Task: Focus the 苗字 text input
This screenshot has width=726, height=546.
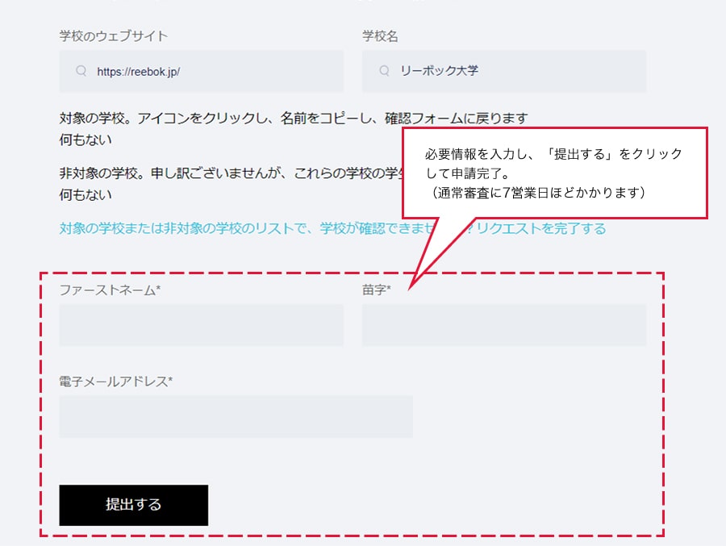Action: [504, 325]
